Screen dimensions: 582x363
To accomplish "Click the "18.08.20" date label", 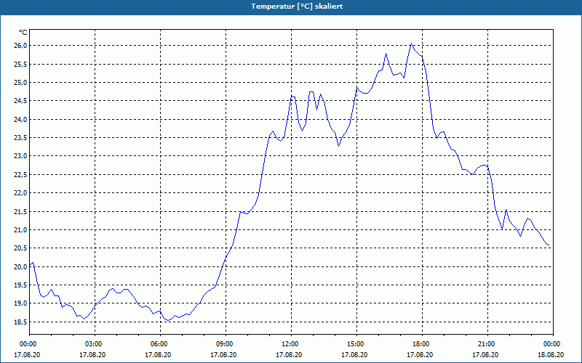I will [x=551, y=354].
